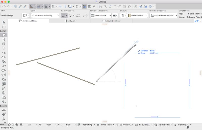Select the Shell tool in toolbox
The image size is (202, 130).
pos(4,75)
